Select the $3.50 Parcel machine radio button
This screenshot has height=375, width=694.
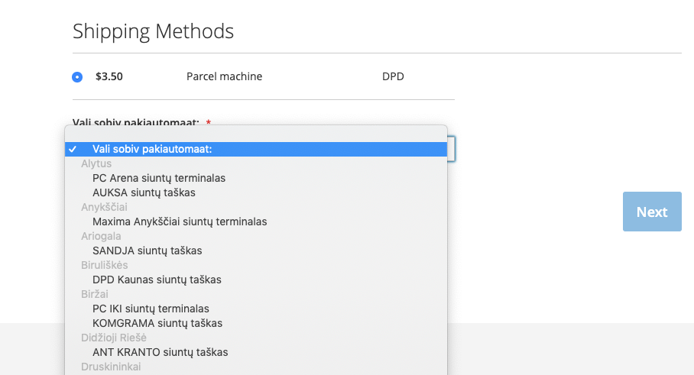click(x=77, y=77)
